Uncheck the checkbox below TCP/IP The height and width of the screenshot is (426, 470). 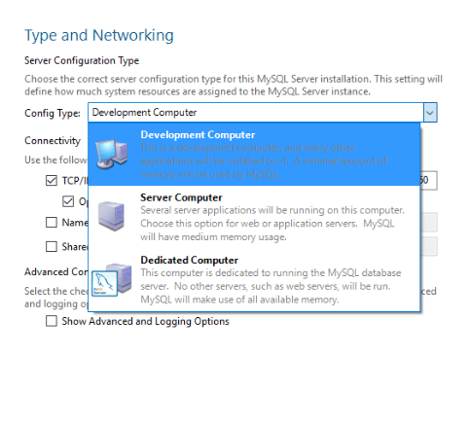coord(68,201)
